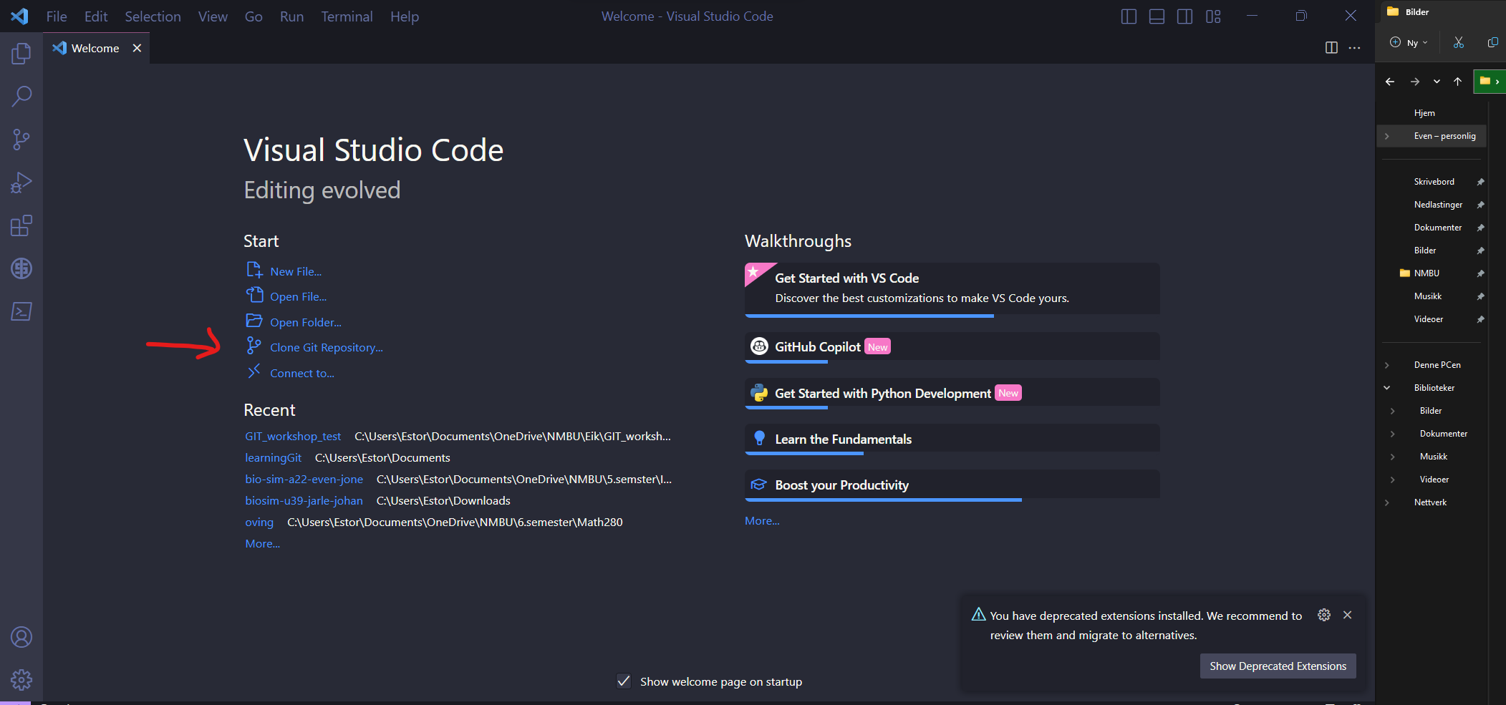Expand Bilder under Biblioteker

point(1393,411)
